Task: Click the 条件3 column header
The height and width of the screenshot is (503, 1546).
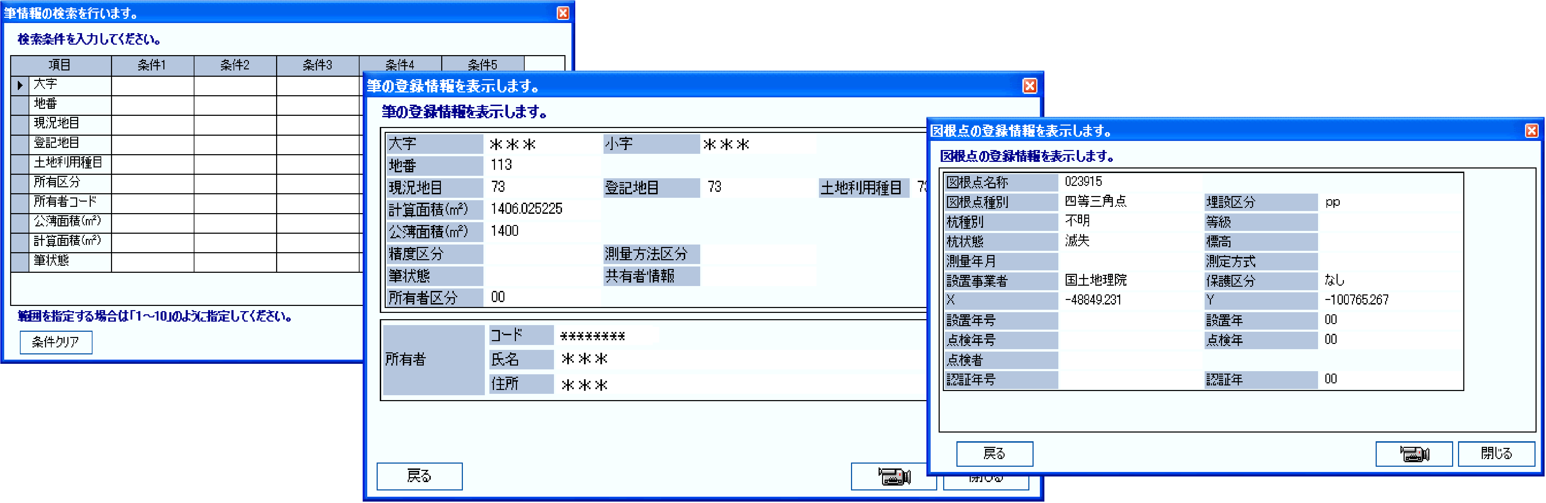Action: (318, 65)
